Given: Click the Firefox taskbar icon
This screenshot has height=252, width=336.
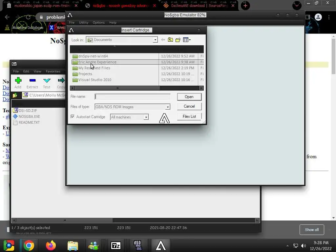Looking at the screenshot, I should pos(51,245).
